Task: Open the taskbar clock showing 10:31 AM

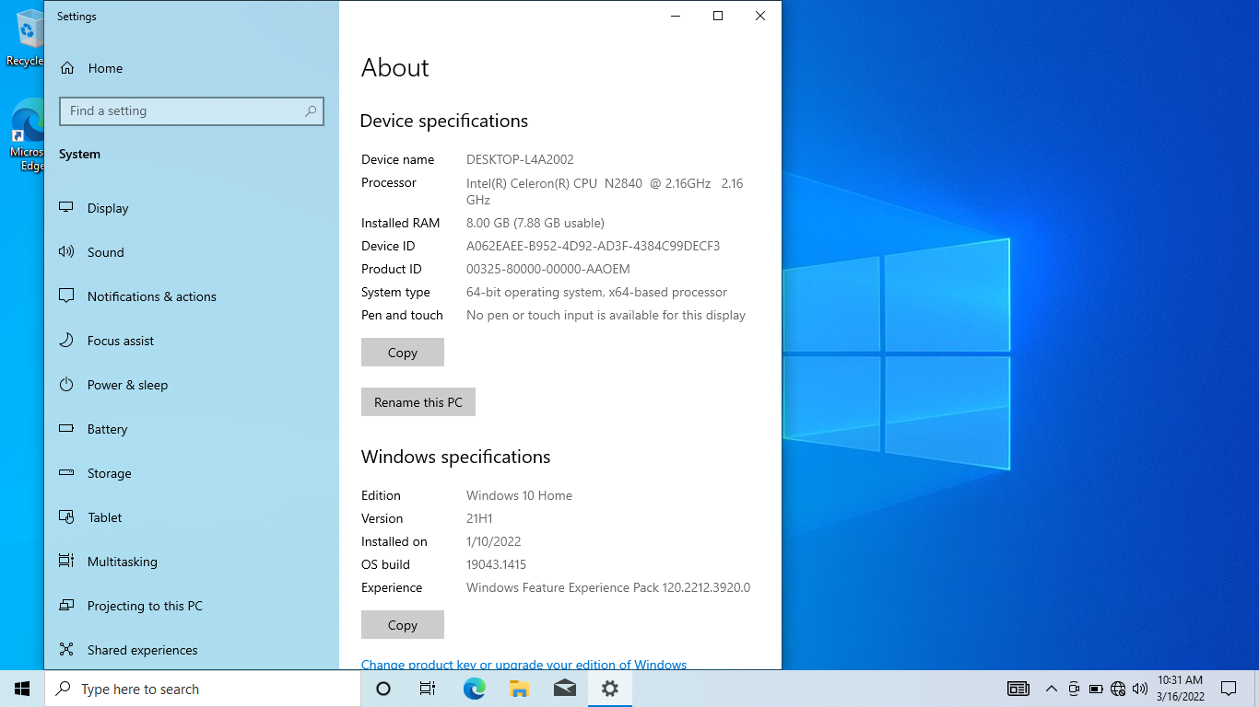Action: 1181,689
